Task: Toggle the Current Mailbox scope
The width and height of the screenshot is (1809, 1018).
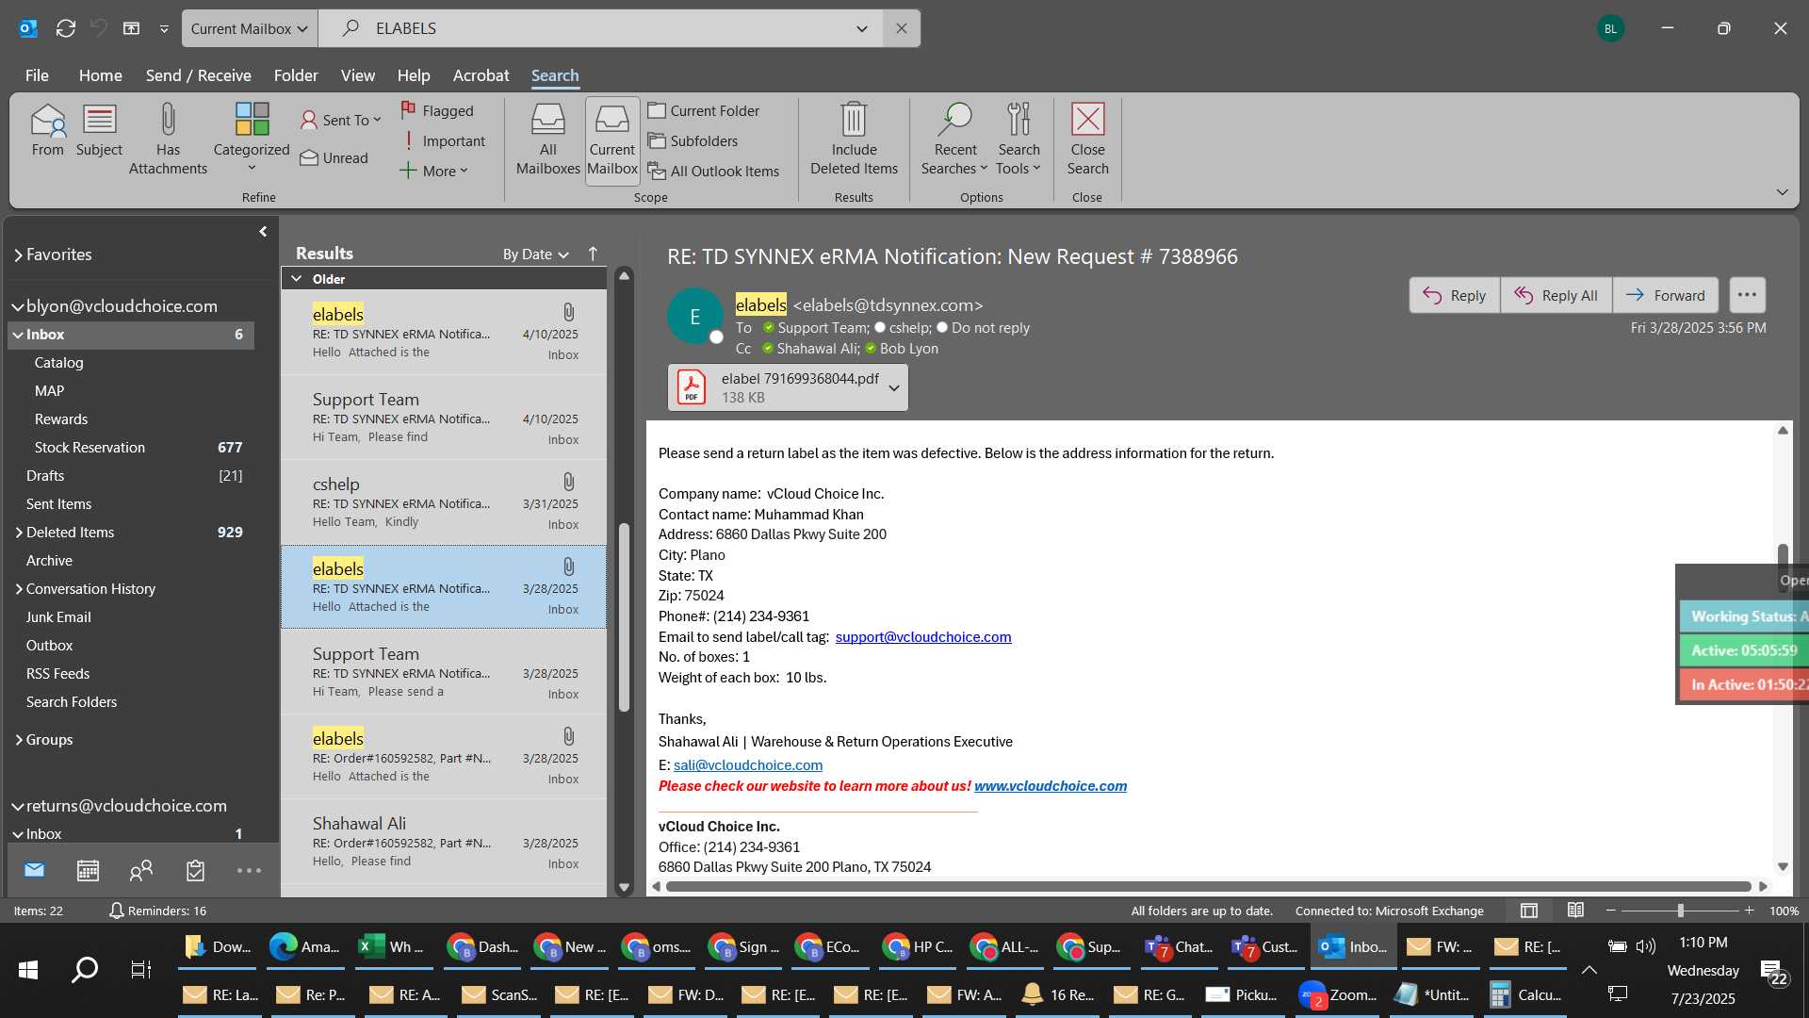Action: tap(612, 140)
